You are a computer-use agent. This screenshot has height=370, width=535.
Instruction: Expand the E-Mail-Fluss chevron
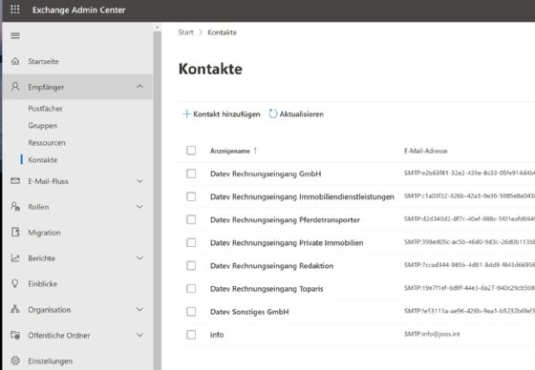point(139,180)
